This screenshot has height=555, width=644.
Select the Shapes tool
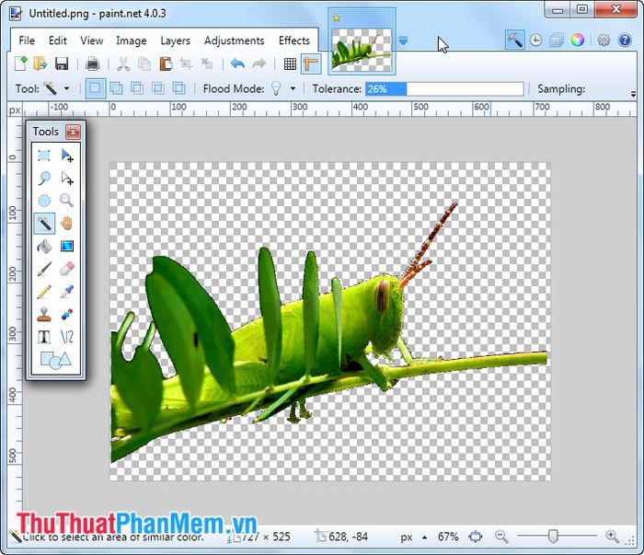tap(56, 360)
